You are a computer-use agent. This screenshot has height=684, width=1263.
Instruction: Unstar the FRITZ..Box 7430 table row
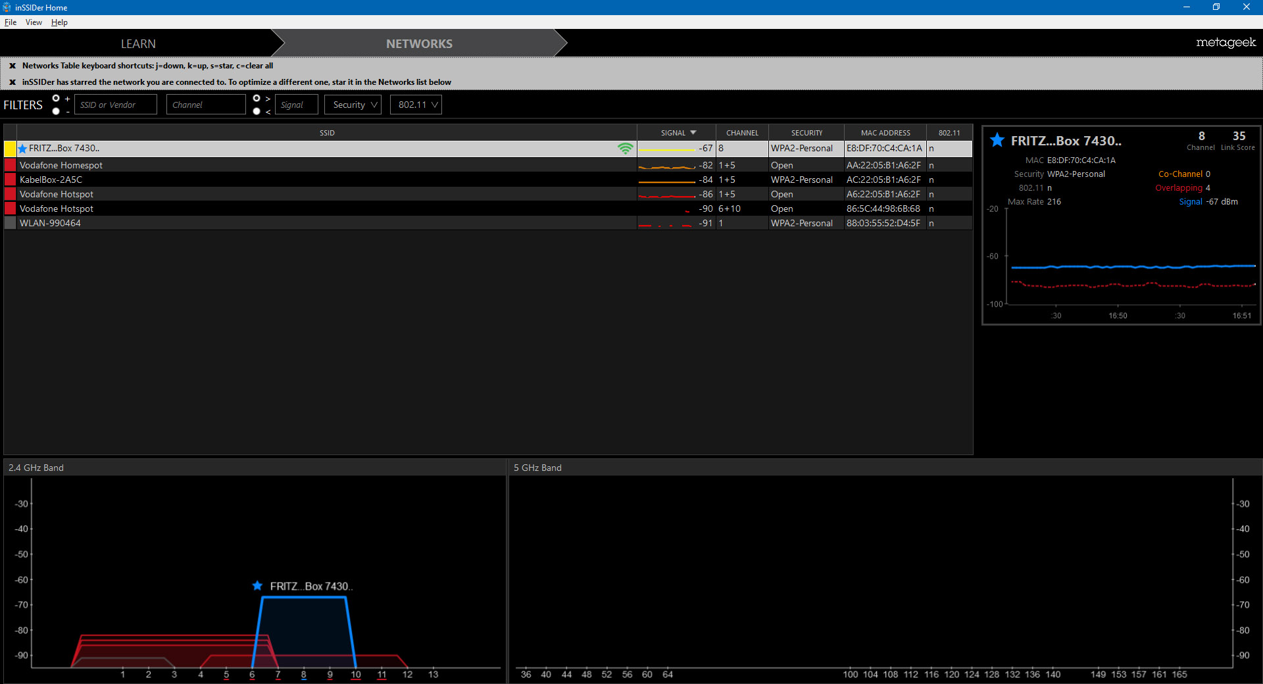click(x=23, y=149)
